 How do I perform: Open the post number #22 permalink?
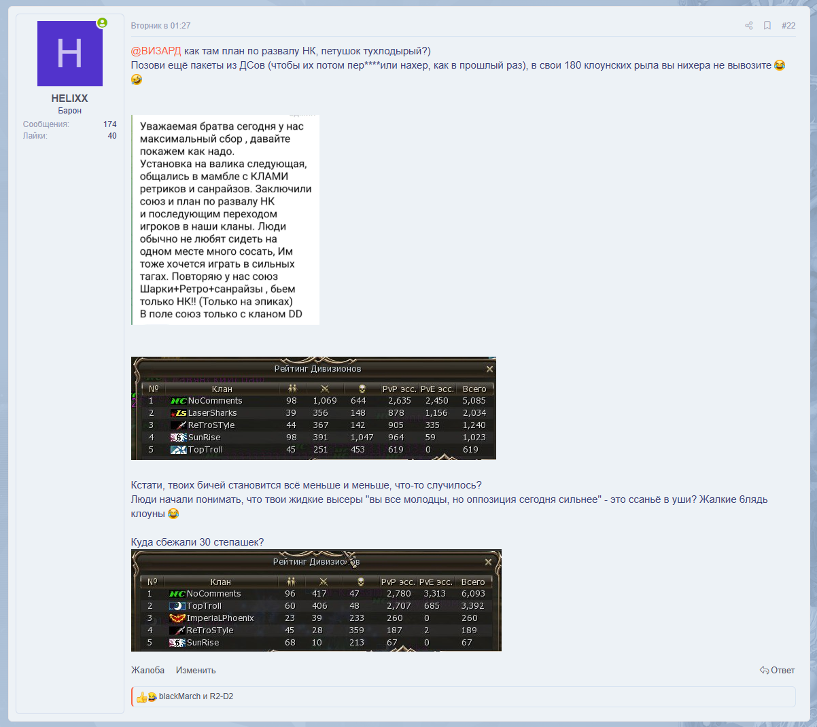click(x=788, y=26)
